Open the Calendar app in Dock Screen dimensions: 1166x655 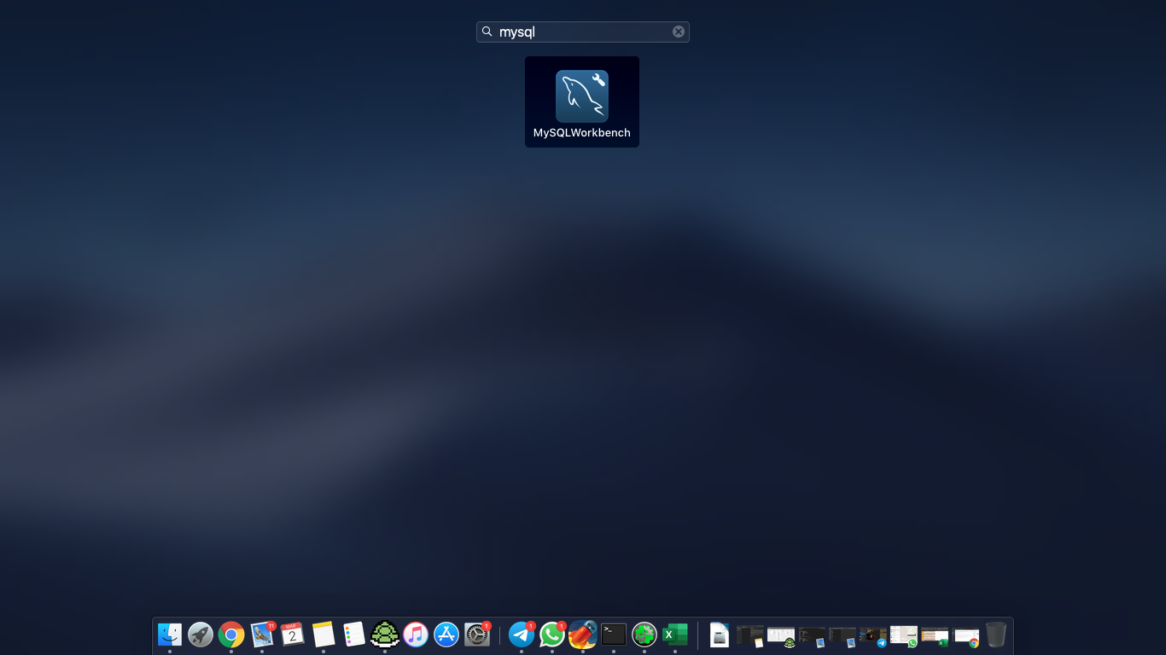pos(293,635)
